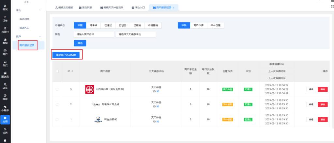Open 小程序 mini-program sidebar icon
The height and width of the screenshot is (143, 334).
(5, 108)
